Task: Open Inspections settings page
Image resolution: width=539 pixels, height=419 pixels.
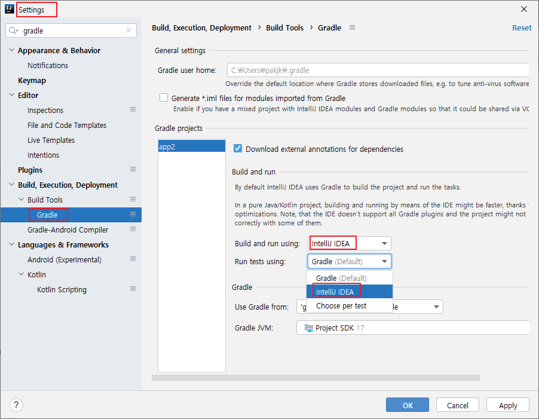Action: (45, 111)
